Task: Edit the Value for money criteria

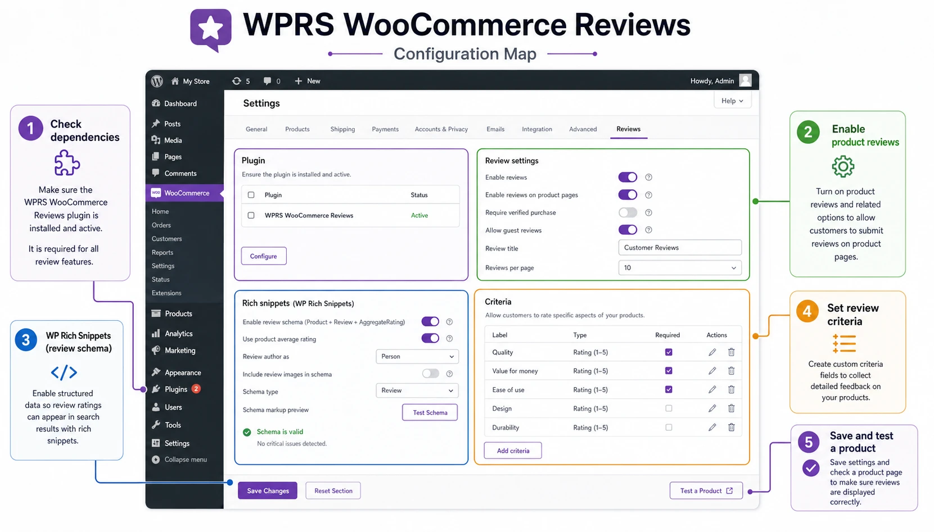Action: 712,371
